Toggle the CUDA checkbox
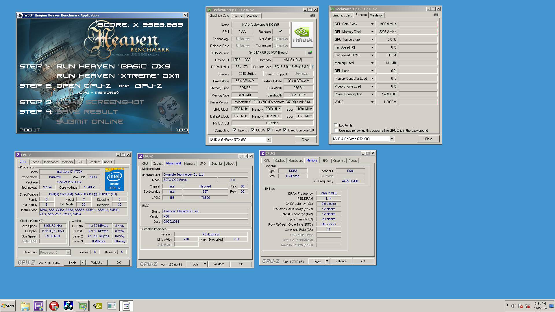 pos(253,130)
